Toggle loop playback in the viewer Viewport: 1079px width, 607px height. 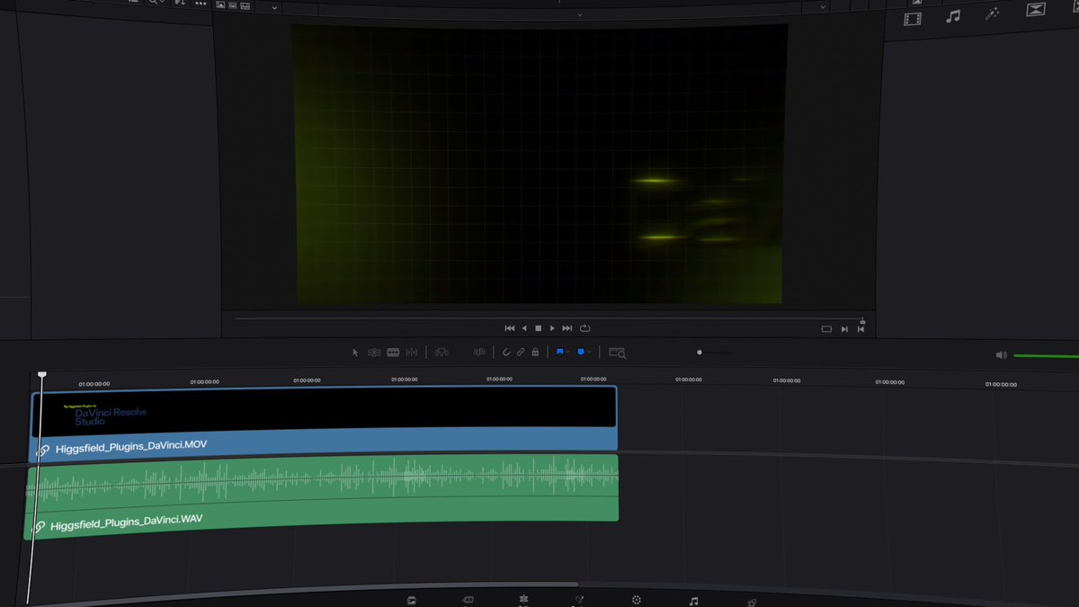coord(584,328)
